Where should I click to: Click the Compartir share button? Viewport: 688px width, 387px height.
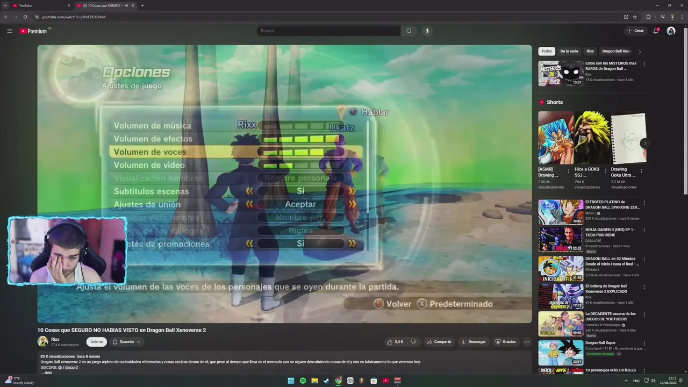click(439, 342)
